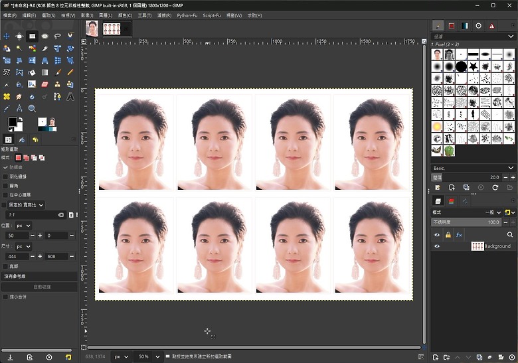Enable expand from center checkbox
Image resolution: width=518 pixels, height=363 pixels.
tap(5, 195)
